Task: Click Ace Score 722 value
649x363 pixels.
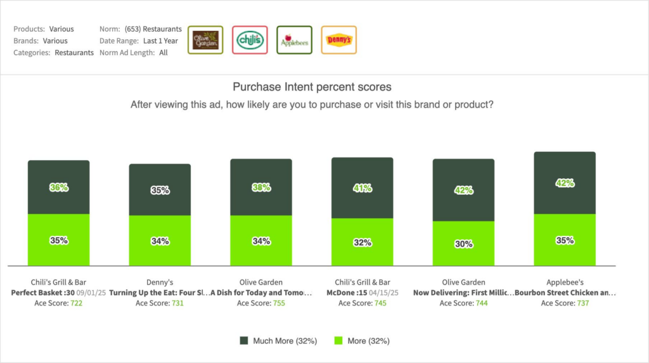Action: tap(76, 304)
